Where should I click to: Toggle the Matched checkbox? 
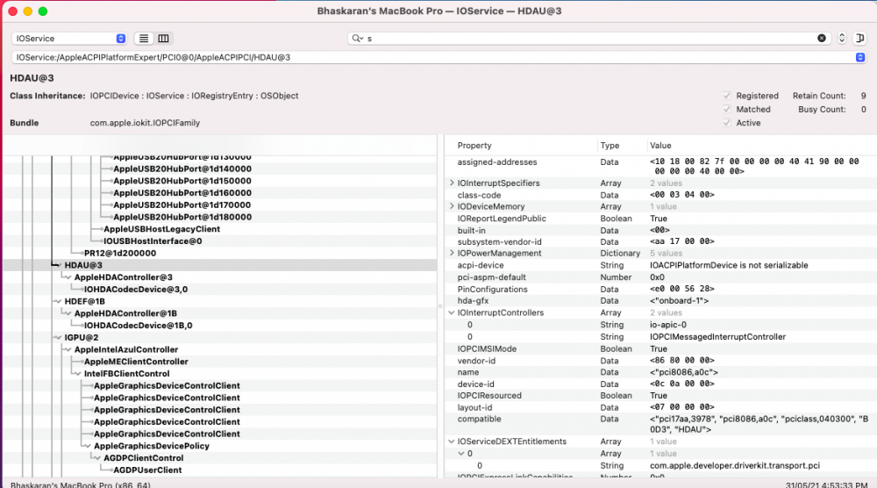pos(726,109)
